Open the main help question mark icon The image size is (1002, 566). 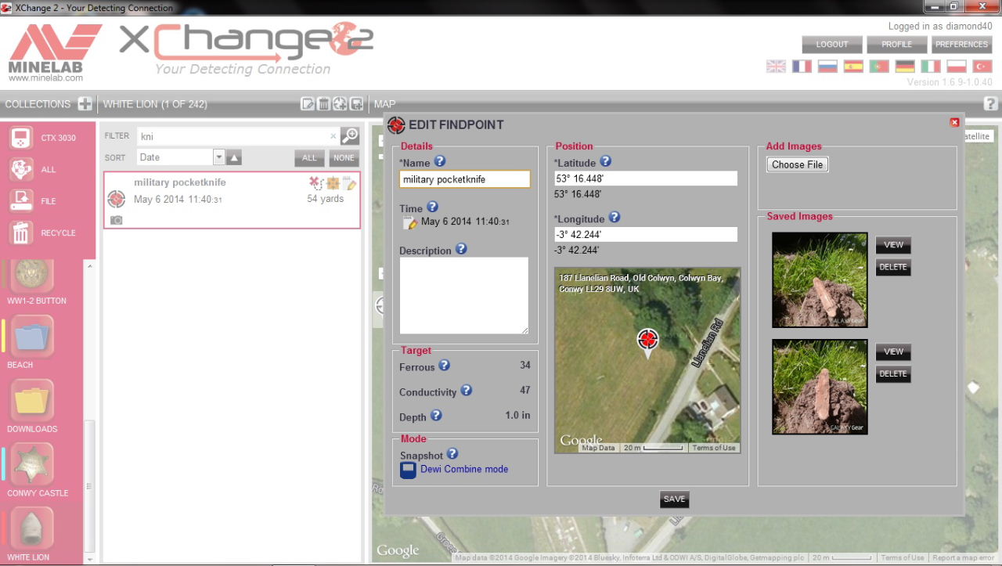[x=990, y=103]
